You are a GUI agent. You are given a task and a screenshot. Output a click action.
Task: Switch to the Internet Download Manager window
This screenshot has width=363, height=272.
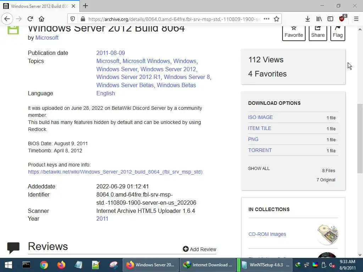point(208,265)
